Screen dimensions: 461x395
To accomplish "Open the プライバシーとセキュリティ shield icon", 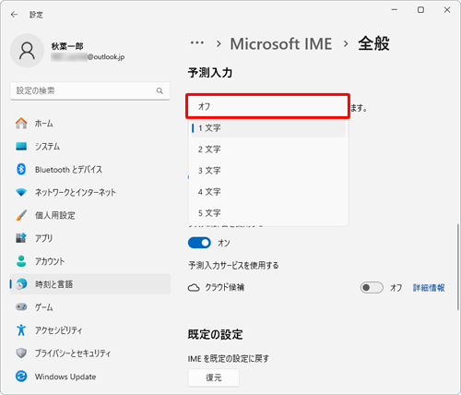I will click(21, 353).
